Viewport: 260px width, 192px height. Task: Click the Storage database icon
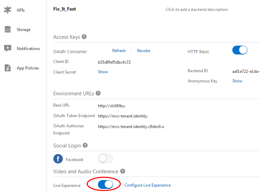click(x=8, y=30)
